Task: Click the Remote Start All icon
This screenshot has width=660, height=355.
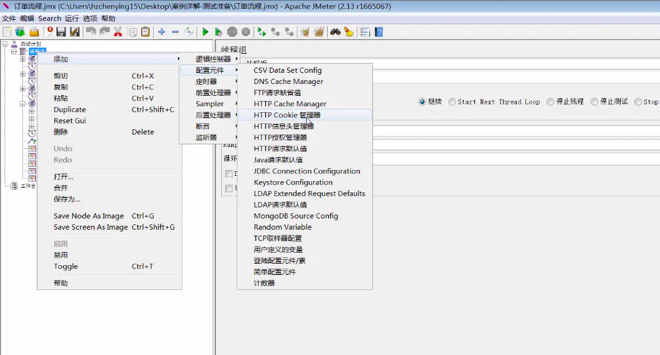Action: tap(261, 32)
